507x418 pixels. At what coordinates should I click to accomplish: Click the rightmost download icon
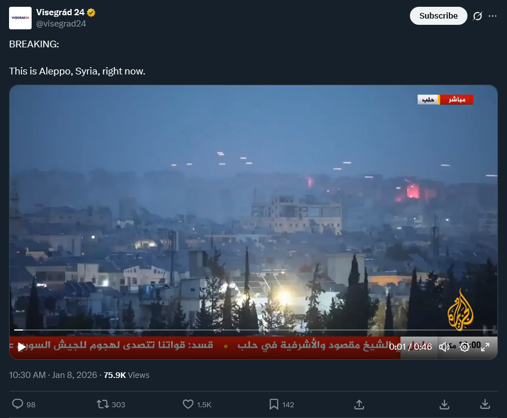tap(485, 404)
